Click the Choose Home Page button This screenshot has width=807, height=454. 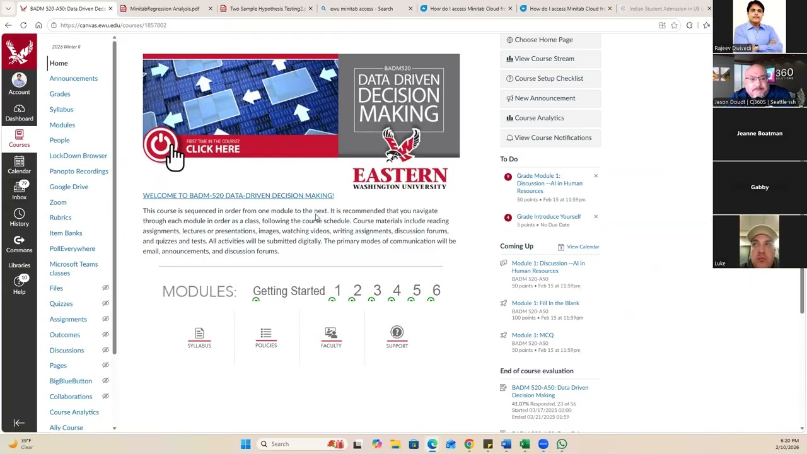[550, 40]
